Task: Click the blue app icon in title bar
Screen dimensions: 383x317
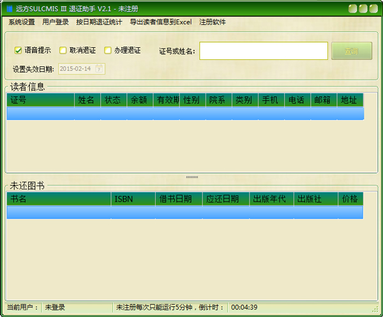Action: pos(10,9)
